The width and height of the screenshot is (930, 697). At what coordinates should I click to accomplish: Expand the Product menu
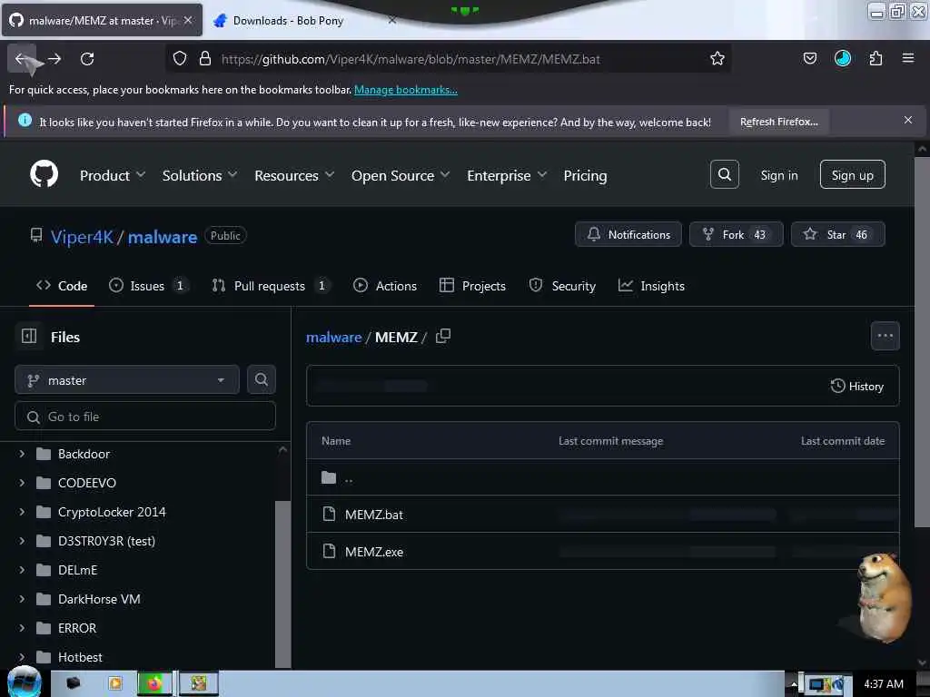[x=112, y=175]
